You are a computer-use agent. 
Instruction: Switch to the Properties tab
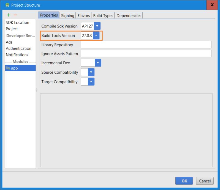point(49,15)
